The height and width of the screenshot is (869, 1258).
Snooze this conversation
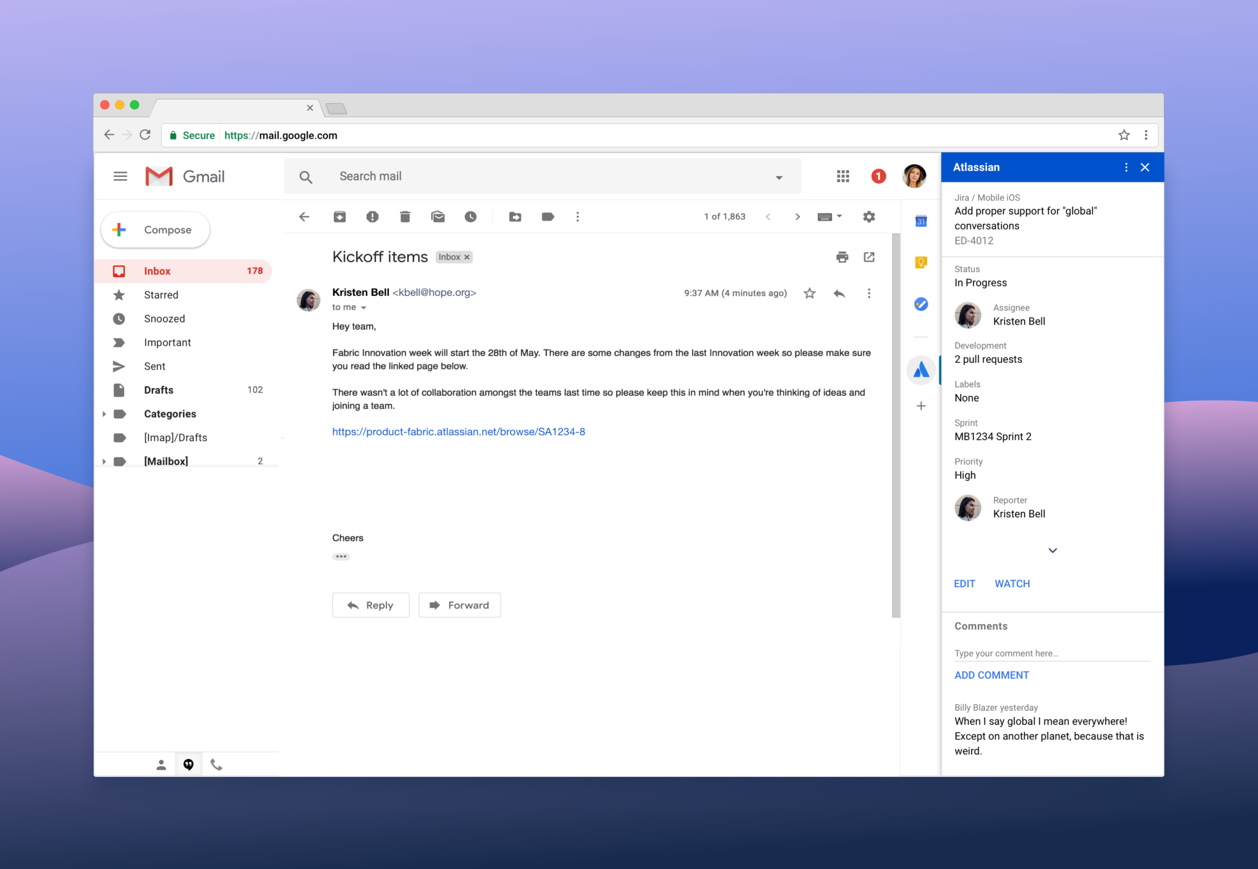click(471, 217)
